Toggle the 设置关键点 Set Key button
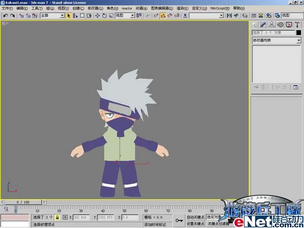304x228 pixels. [195, 224]
